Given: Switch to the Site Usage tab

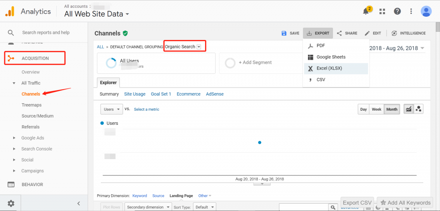Looking at the screenshot, I should [134, 94].
